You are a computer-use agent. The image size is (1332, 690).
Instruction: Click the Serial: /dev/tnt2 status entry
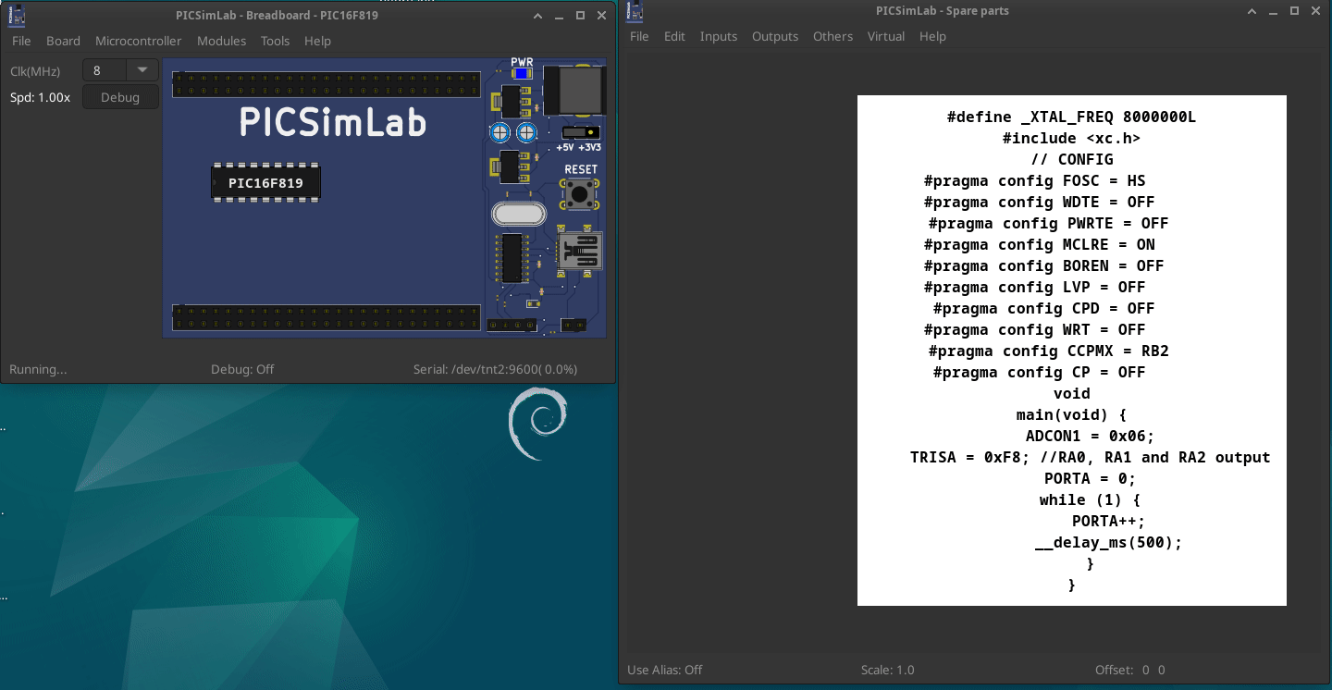coord(498,369)
